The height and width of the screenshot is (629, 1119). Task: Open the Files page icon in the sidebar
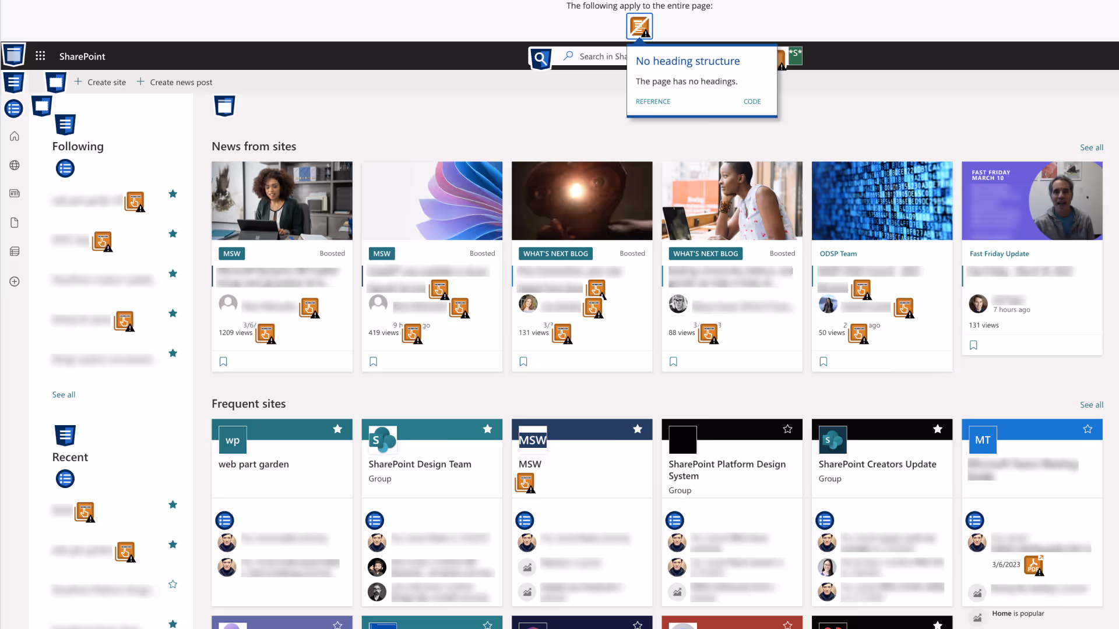tap(14, 222)
